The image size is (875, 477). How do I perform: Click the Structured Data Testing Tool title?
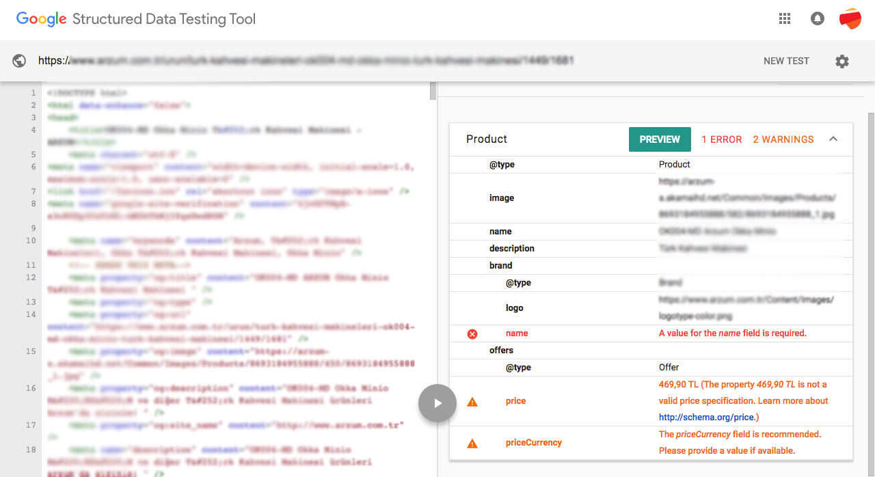click(x=164, y=19)
